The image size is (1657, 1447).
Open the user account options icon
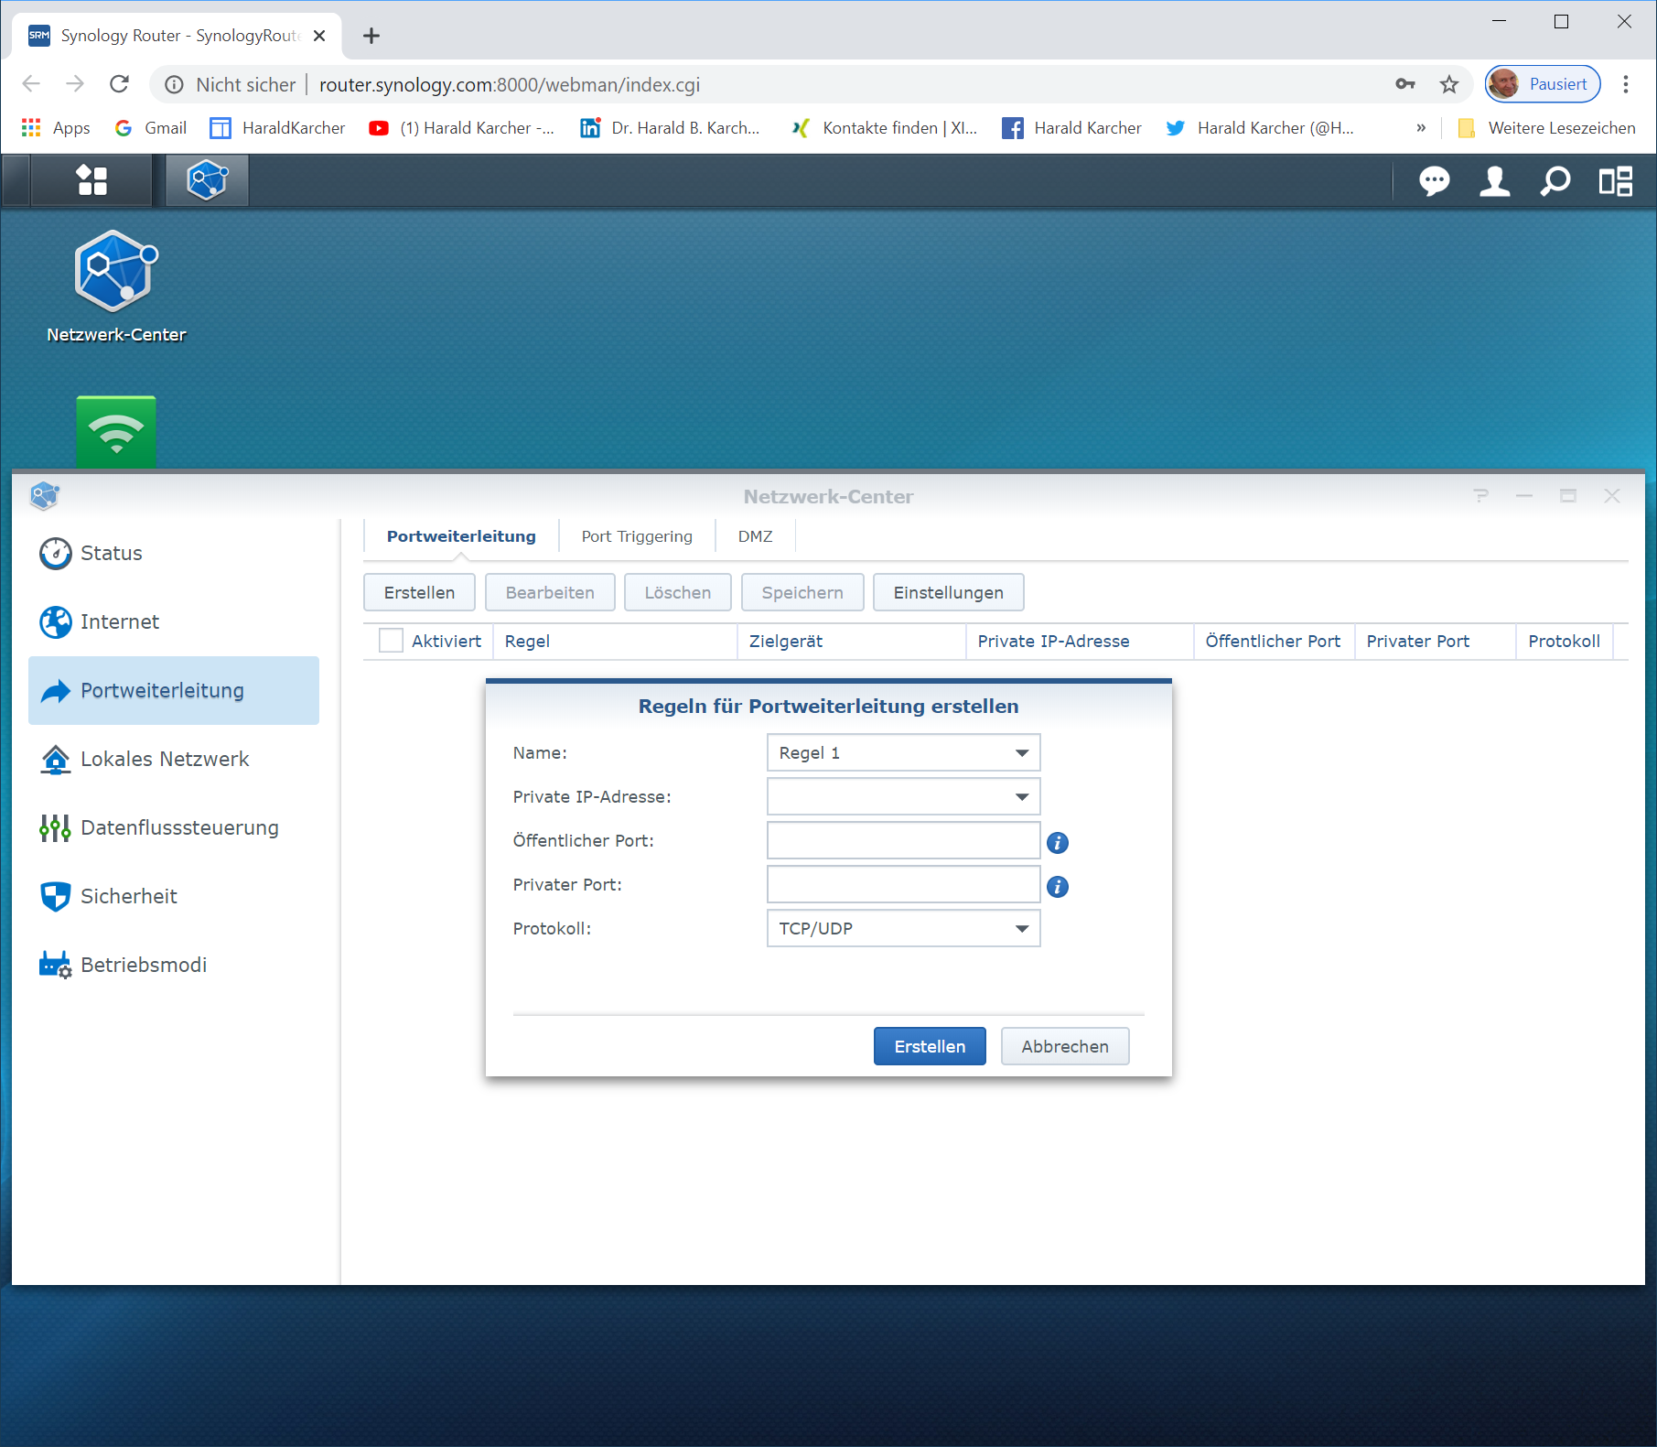1494,181
